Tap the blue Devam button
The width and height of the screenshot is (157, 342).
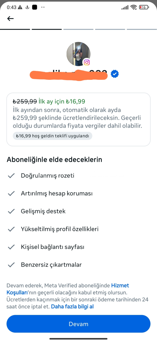pos(78,324)
